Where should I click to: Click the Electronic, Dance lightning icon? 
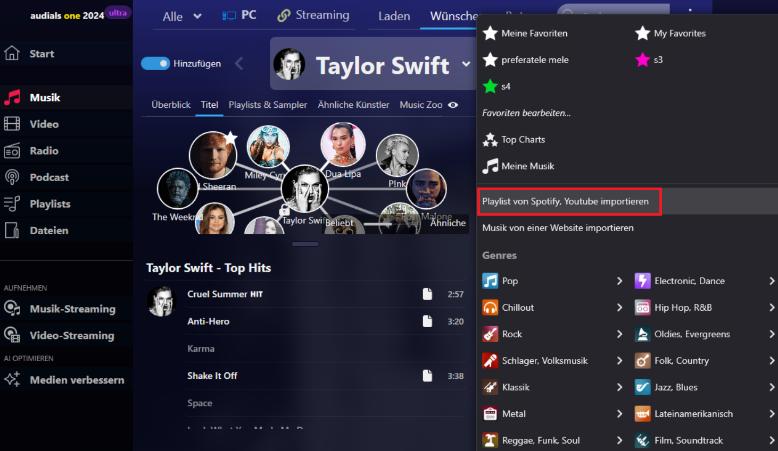(x=642, y=280)
